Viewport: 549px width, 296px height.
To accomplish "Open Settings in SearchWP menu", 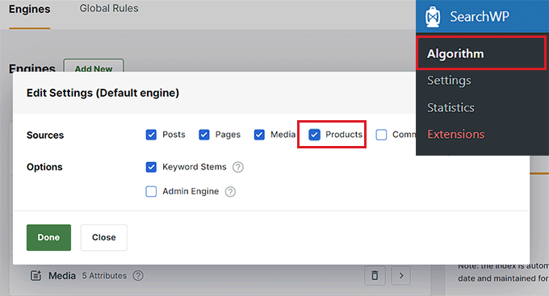I will pos(449,81).
